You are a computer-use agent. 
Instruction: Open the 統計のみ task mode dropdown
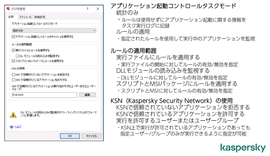[x=54, y=30]
